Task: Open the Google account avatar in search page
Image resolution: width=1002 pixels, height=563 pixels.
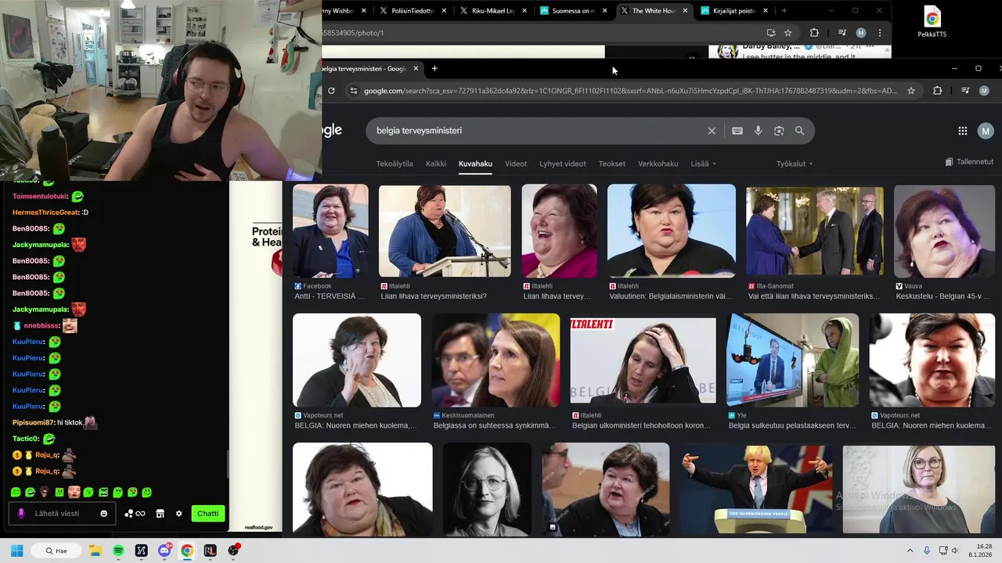Action: [986, 131]
